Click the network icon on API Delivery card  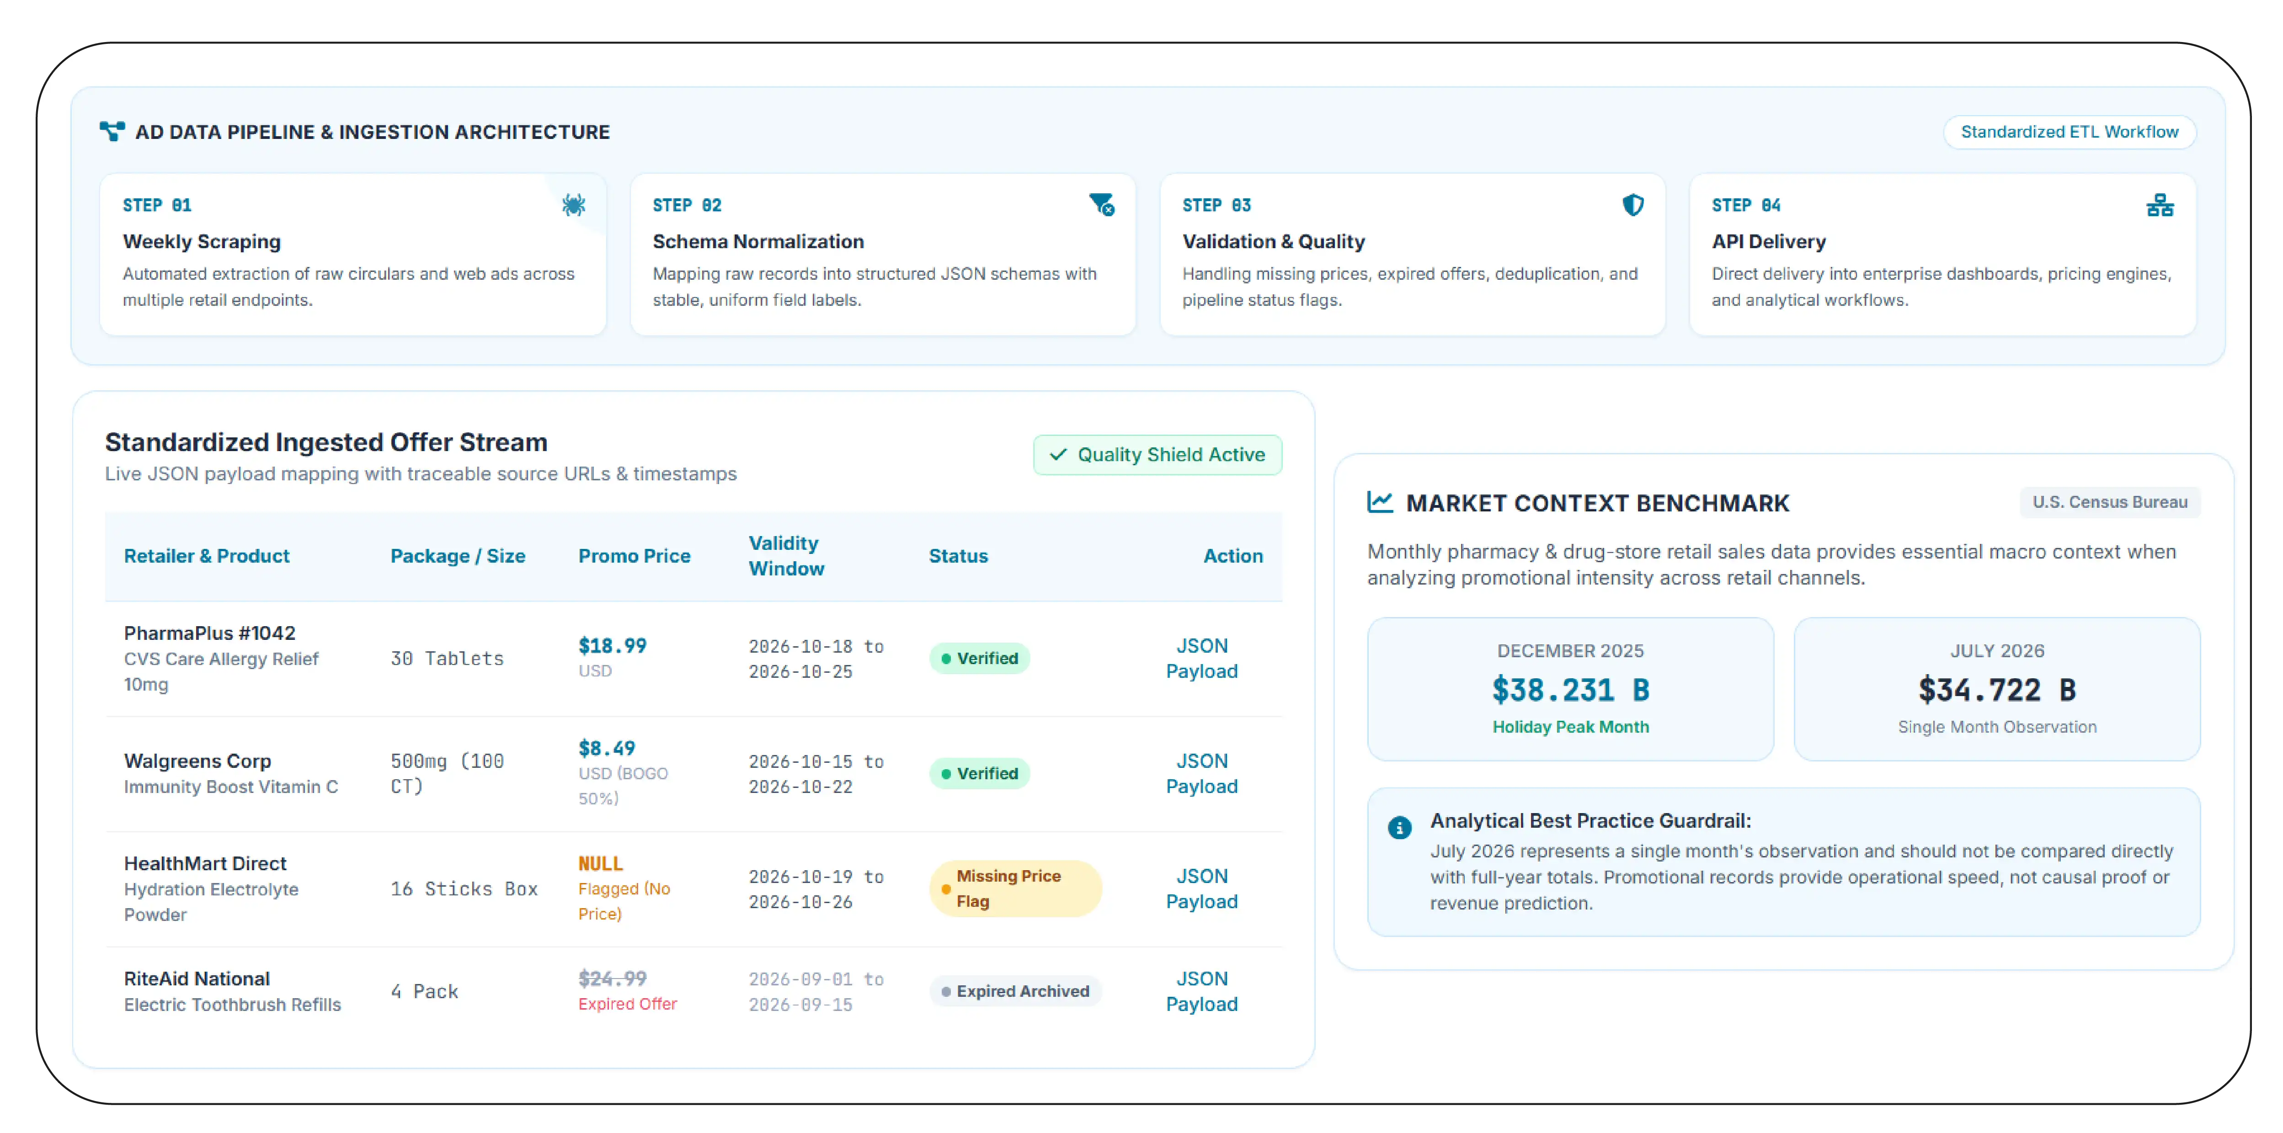pos(2160,206)
